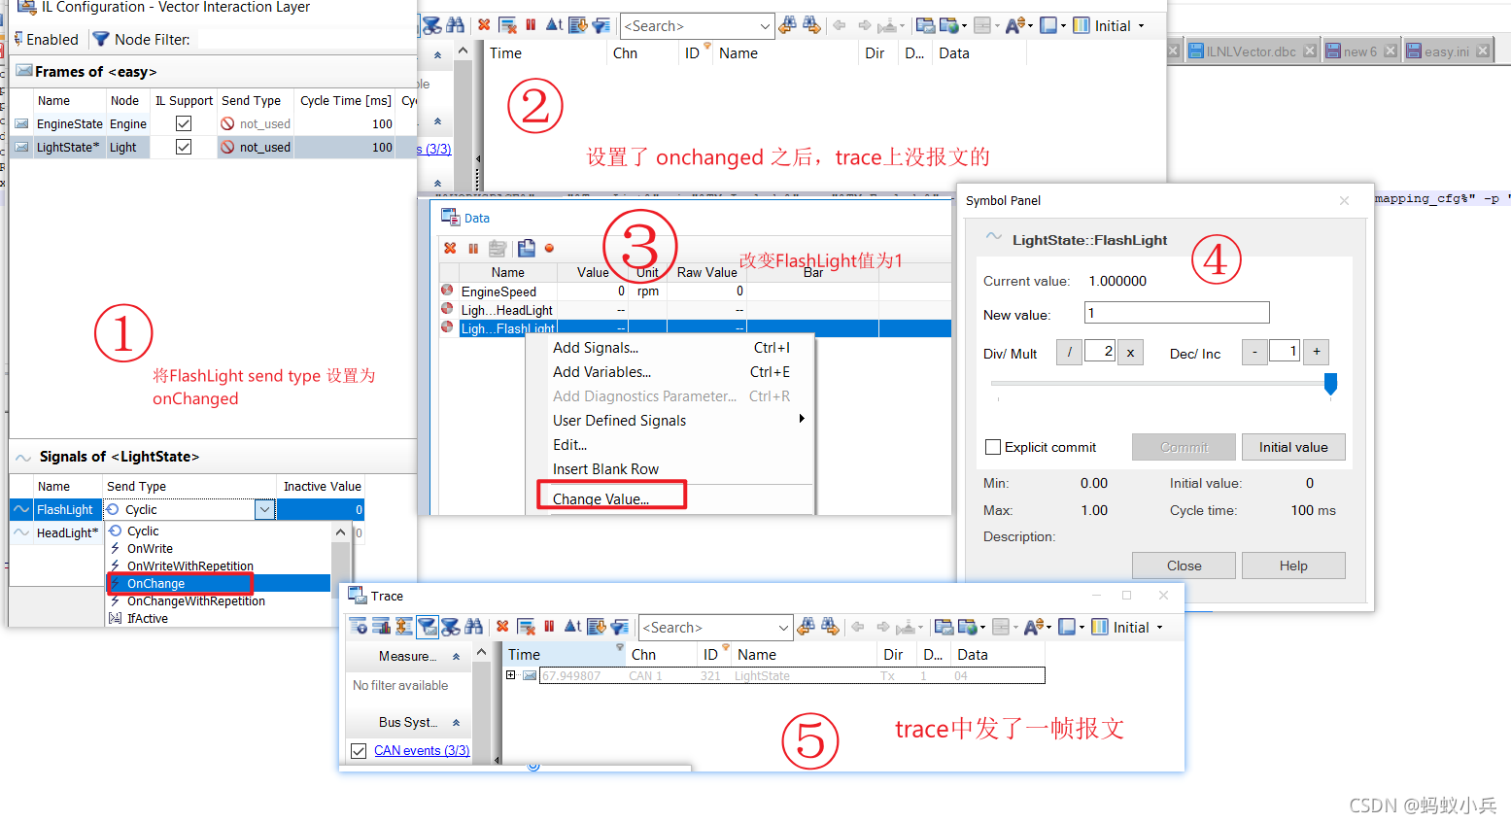
Task: Click the columns layout icon in the lower Trace toolbar
Action: coord(1100,627)
